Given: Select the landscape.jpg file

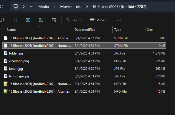Looking at the screenshot, I should (19, 76).
